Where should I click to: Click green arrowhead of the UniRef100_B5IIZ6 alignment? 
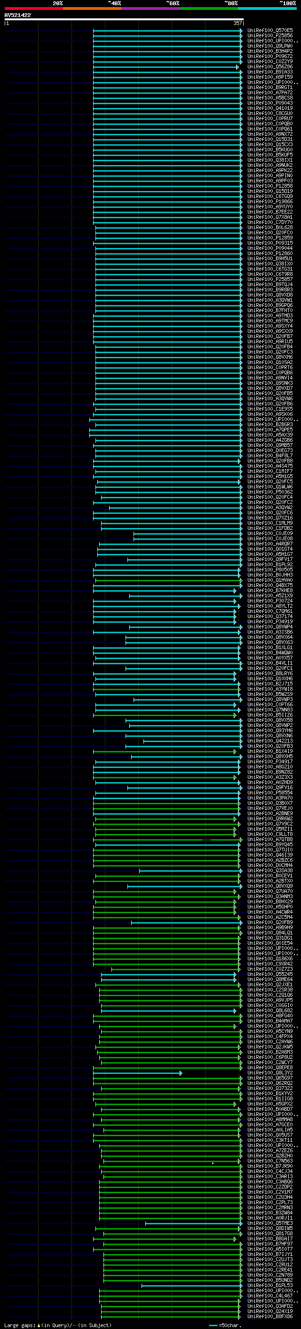coord(236,715)
